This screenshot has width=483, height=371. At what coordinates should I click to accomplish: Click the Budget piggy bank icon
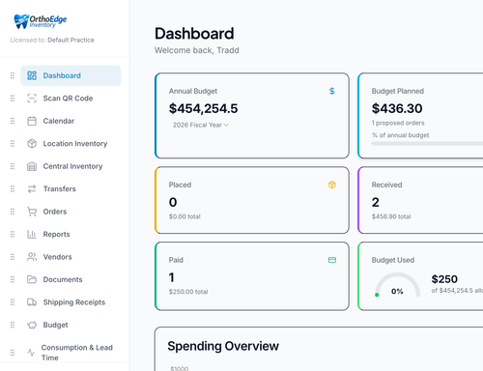(32, 325)
